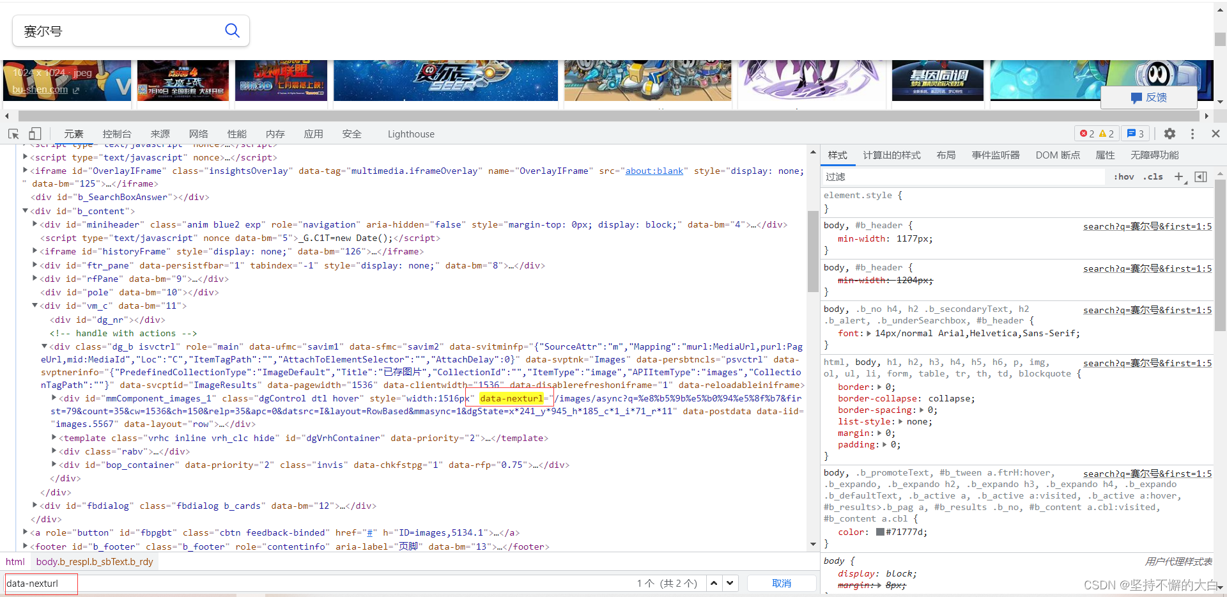
Task: Switch to the 应用 tab
Action: tap(314, 134)
